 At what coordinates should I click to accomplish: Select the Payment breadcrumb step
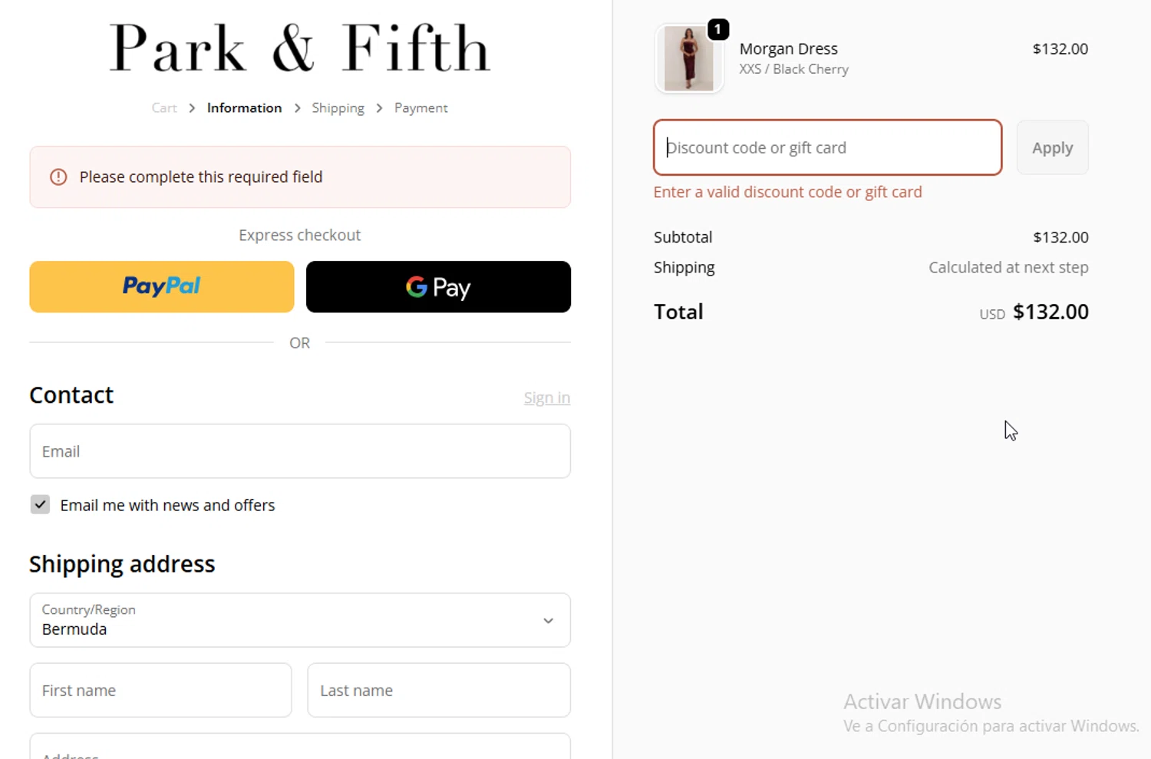click(420, 108)
